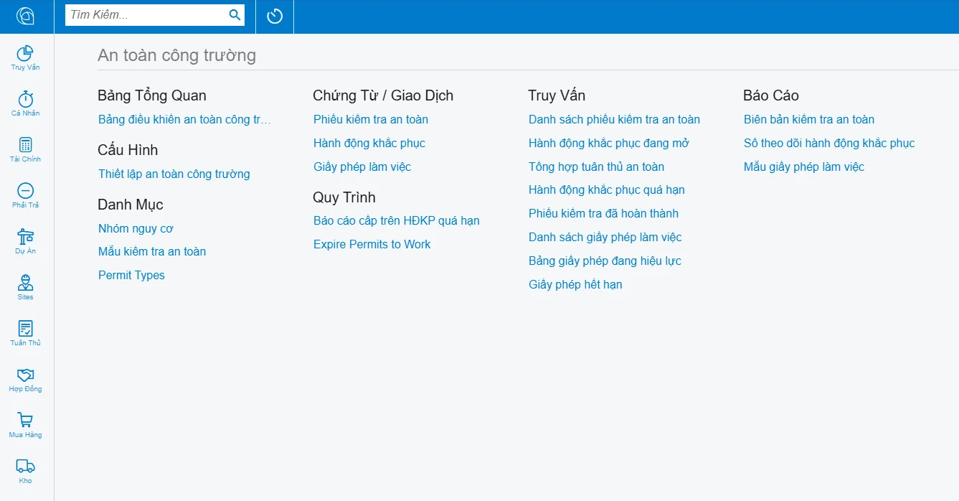This screenshot has height=501, width=959.
Task: Open Hành động khắc phục under Chứng Từ
Action: 369,144
